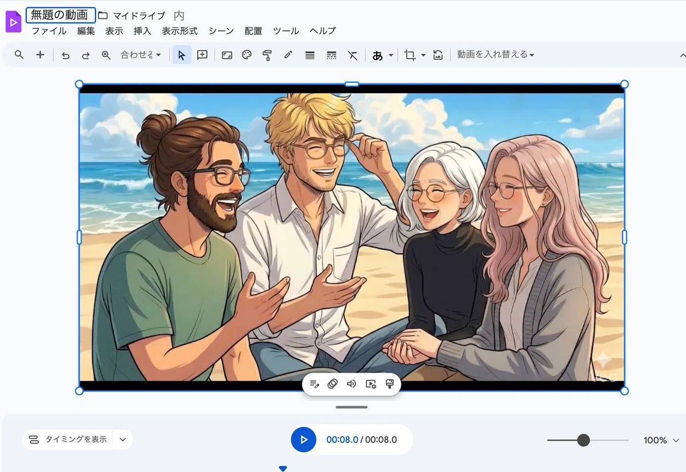Toggle the comment add tool
This screenshot has width=686, height=472.
pos(202,55)
